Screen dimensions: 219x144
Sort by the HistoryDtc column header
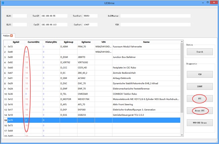click(x=51, y=42)
